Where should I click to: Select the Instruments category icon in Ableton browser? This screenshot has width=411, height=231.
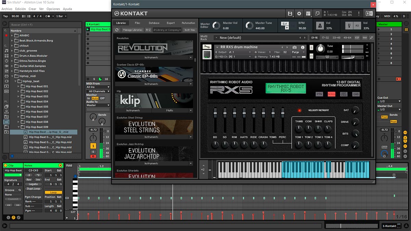click(x=7, y=61)
